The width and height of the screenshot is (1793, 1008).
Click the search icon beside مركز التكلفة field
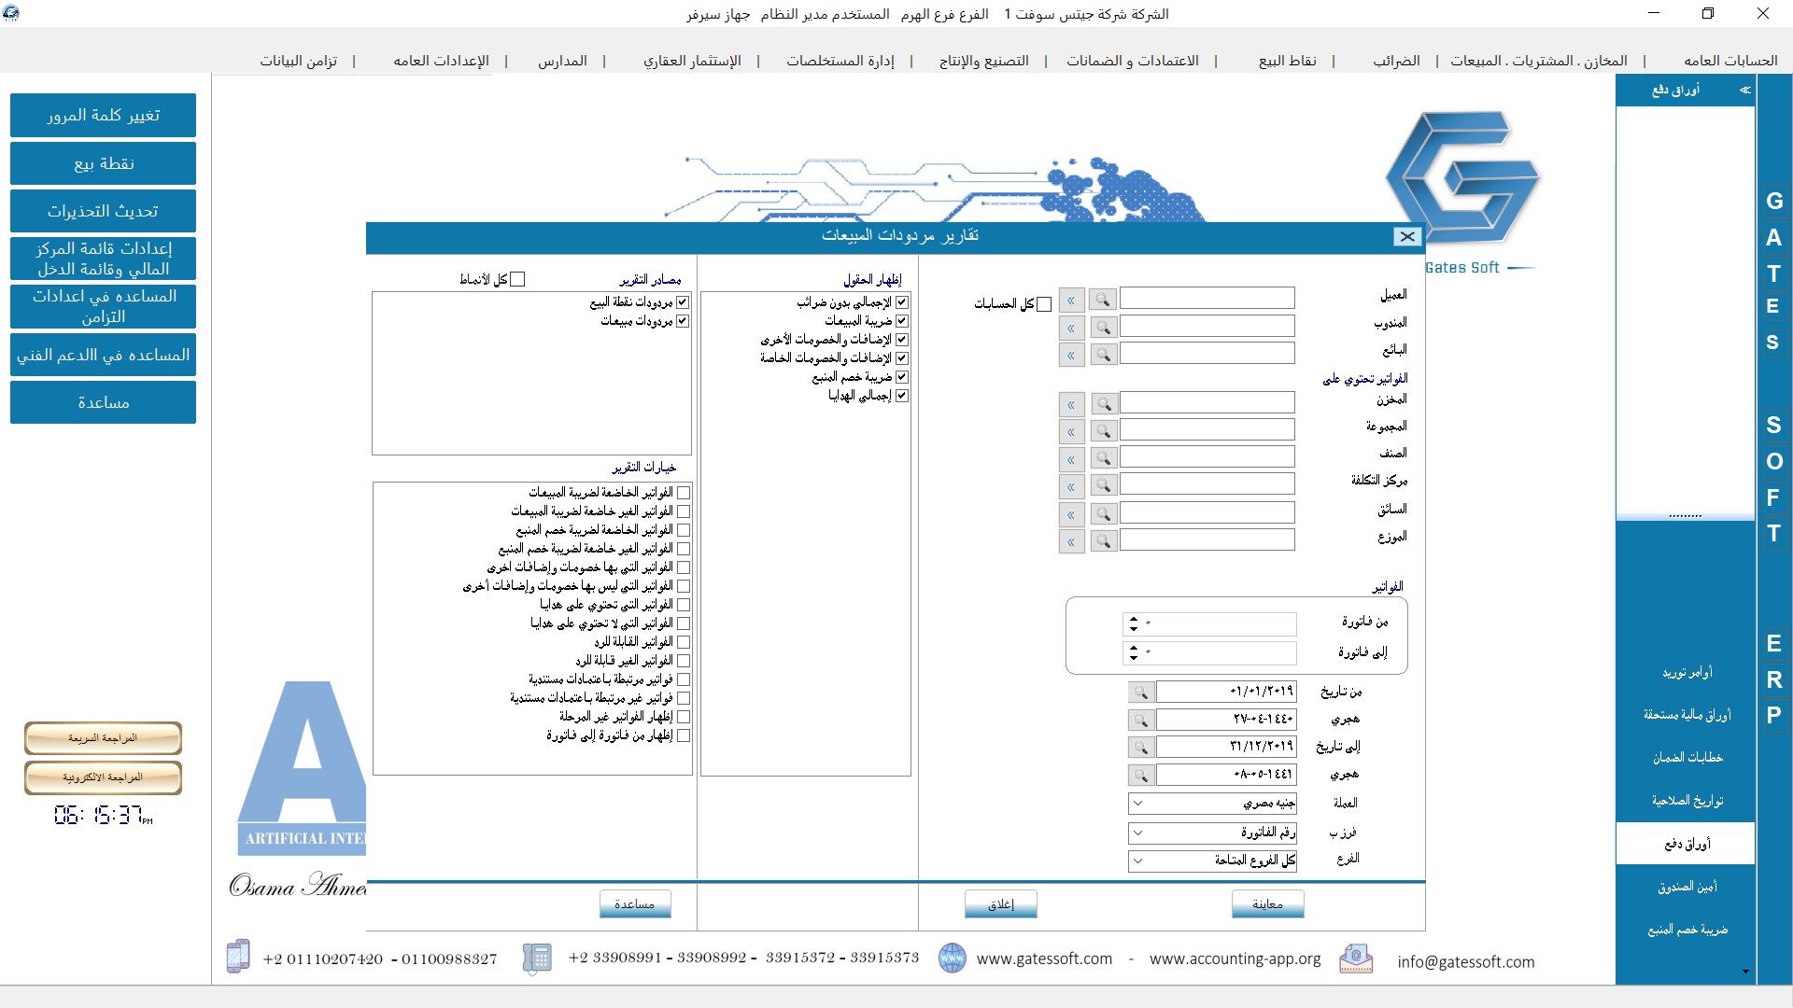1103,486
